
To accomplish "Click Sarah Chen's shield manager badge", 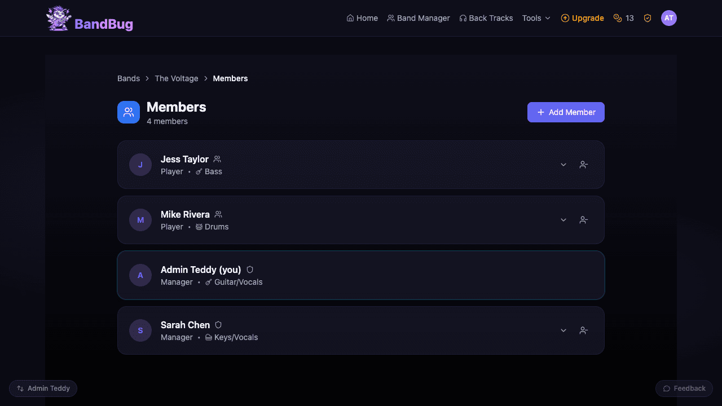I will pyautogui.click(x=218, y=324).
